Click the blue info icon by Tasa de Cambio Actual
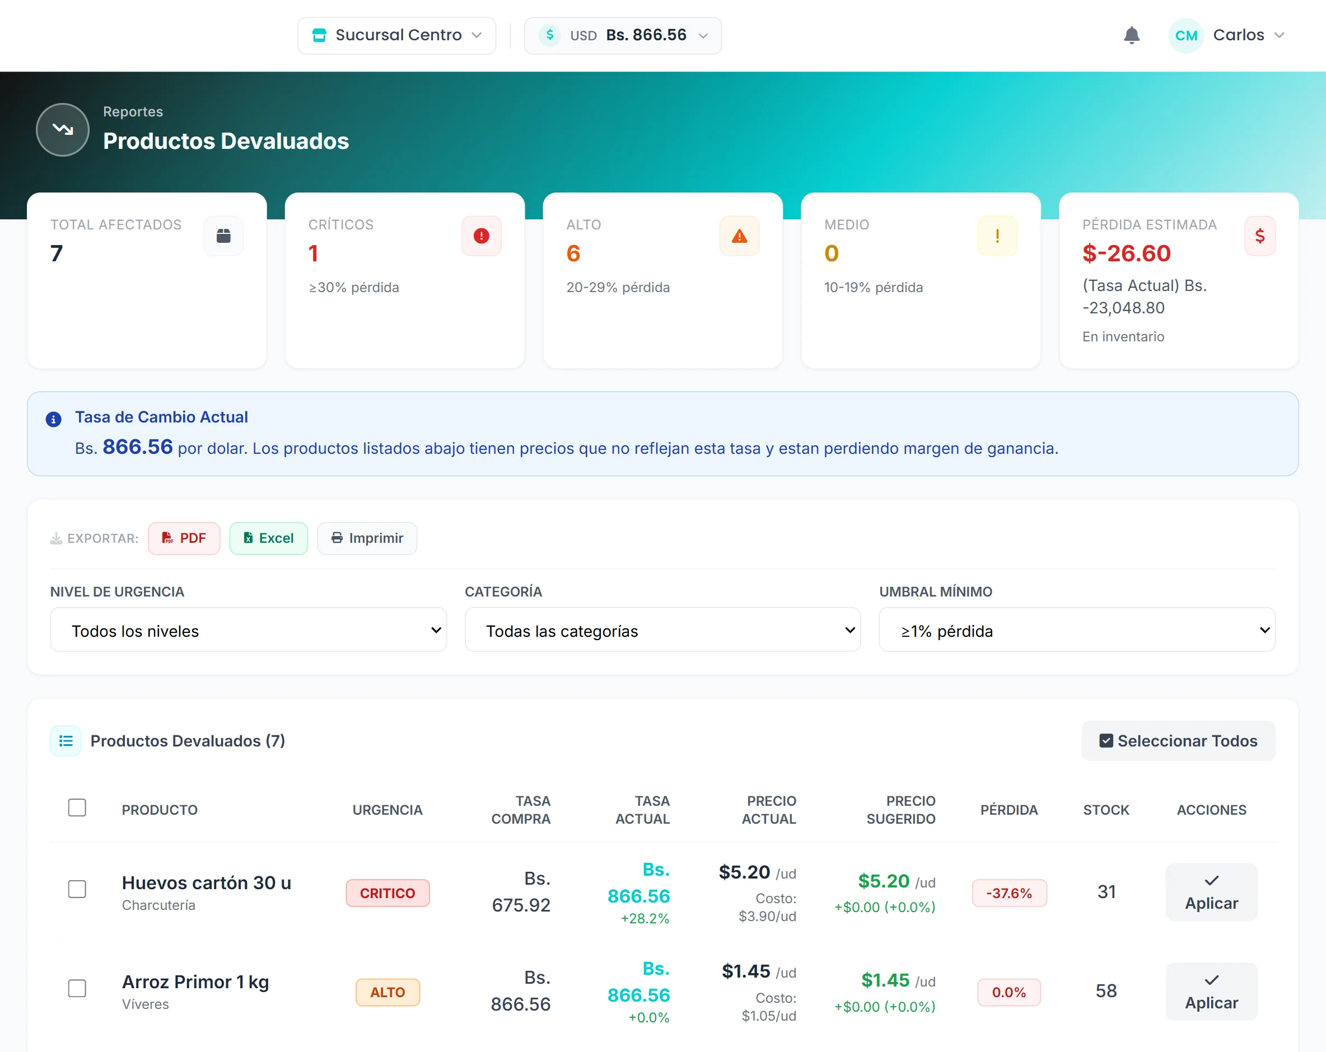 coord(54,420)
